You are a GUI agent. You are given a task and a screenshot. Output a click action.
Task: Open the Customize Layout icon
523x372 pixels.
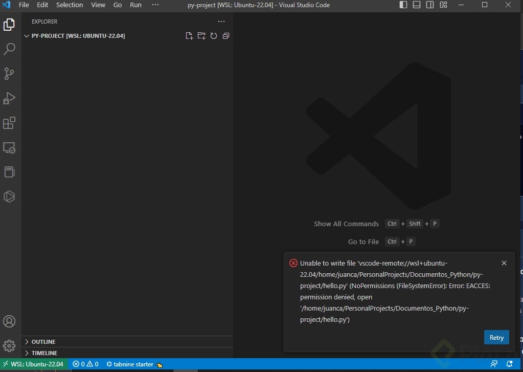(x=443, y=5)
